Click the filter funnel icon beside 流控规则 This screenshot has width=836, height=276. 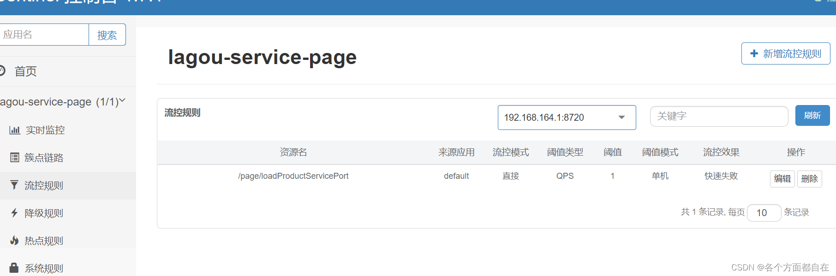[14, 185]
